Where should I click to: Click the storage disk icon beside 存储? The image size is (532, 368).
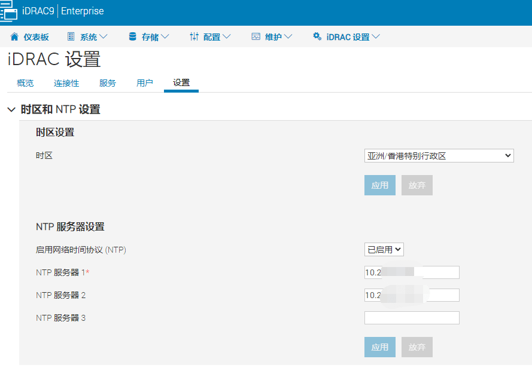click(x=132, y=36)
